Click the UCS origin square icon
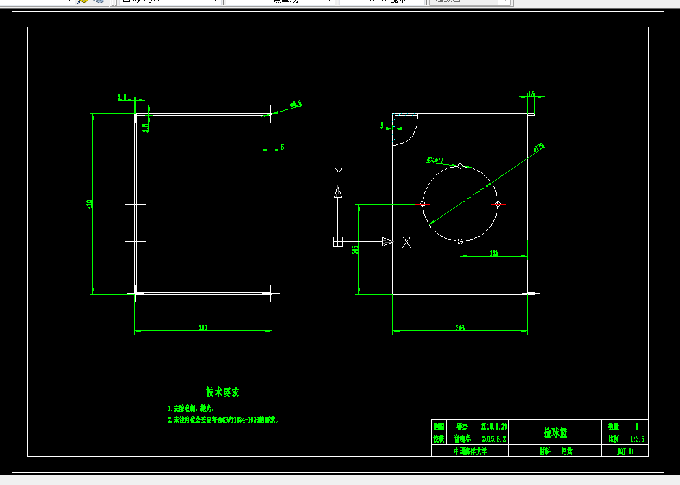680x485 pixels. tap(338, 241)
